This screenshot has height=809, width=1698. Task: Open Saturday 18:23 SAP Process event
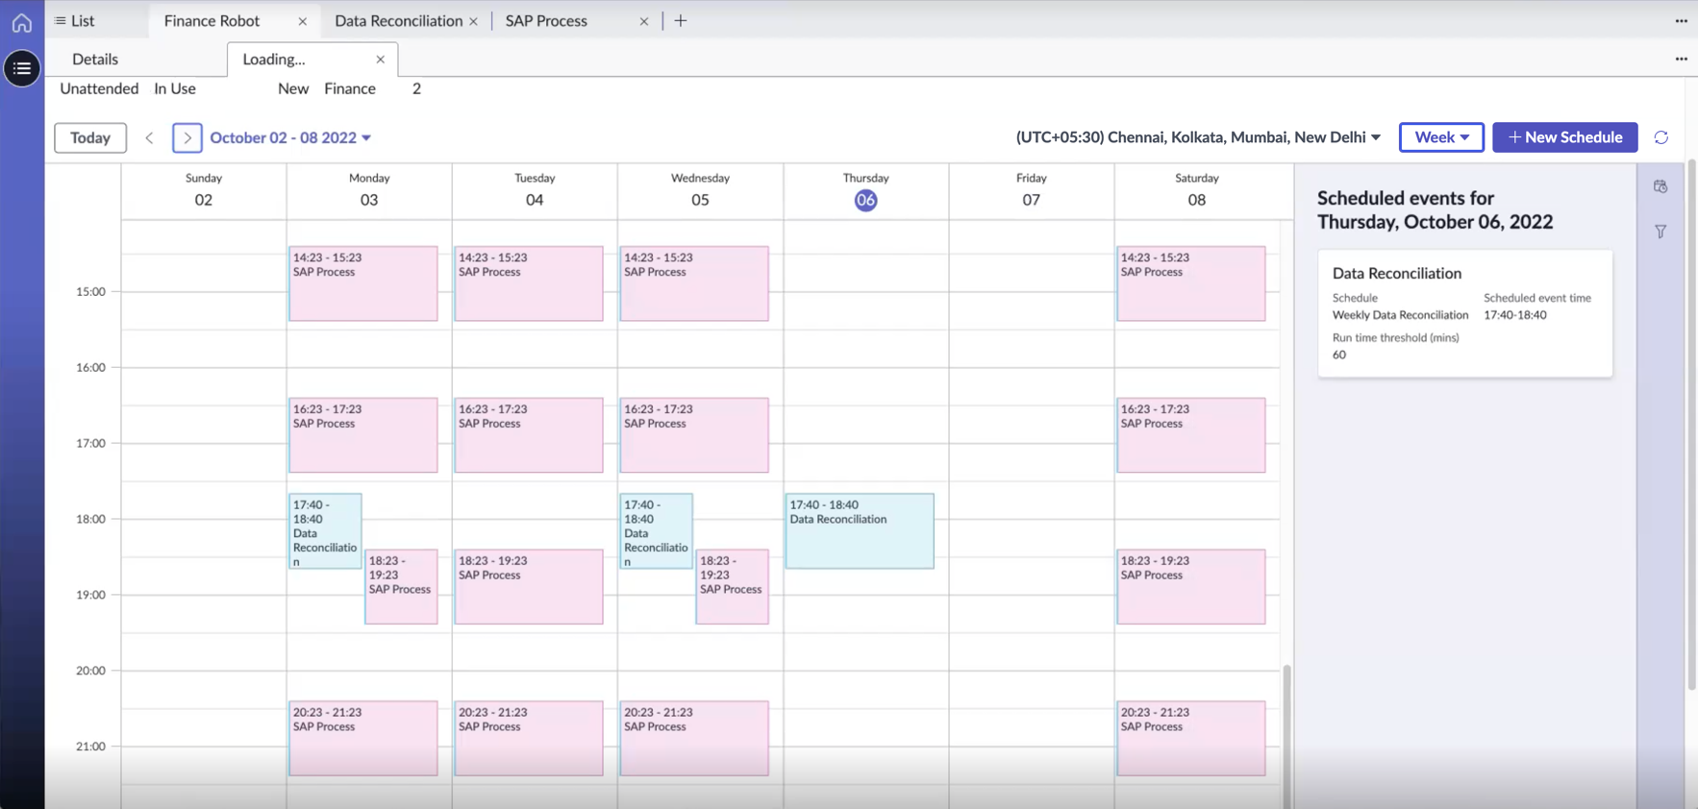click(x=1190, y=586)
